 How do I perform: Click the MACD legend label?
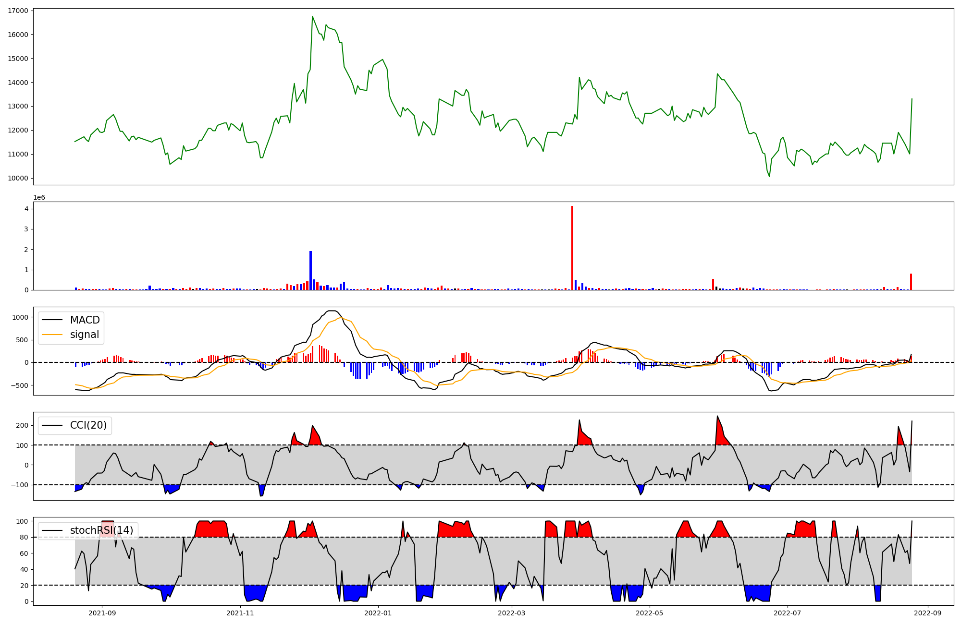point(85,320)
